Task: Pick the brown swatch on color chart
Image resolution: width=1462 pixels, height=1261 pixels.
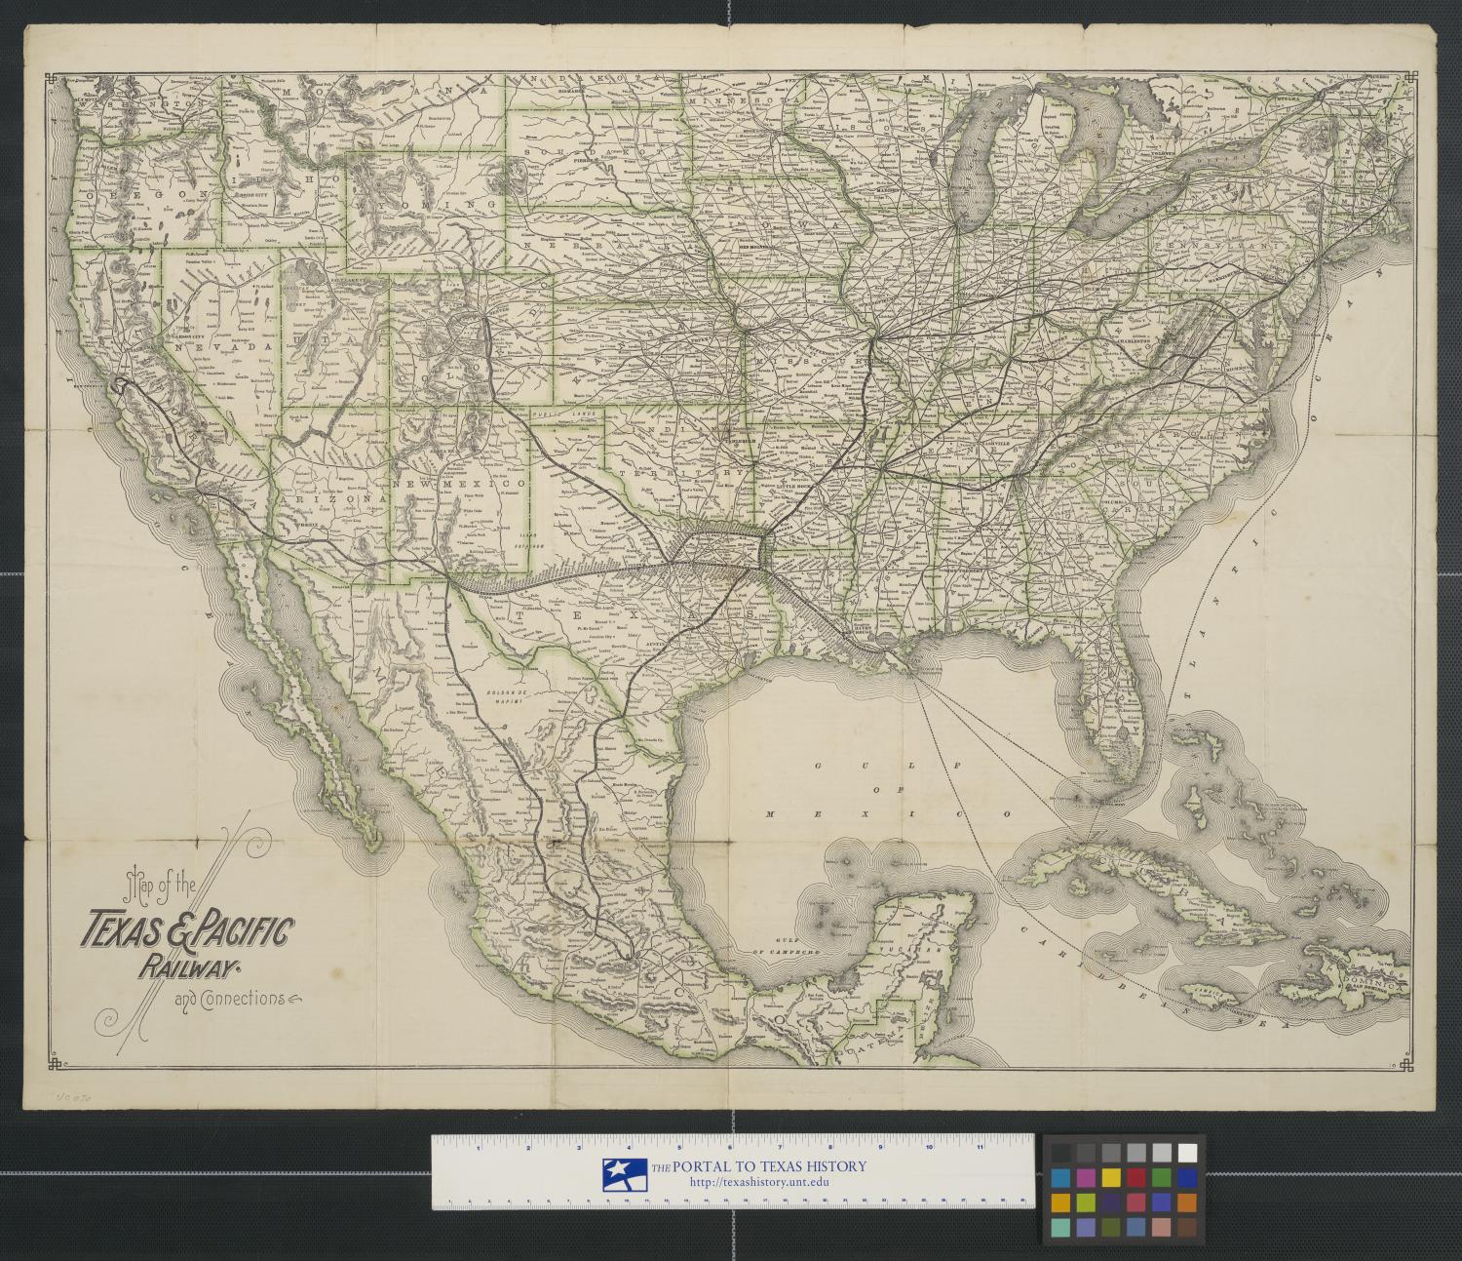Action: point(1187,1228)
